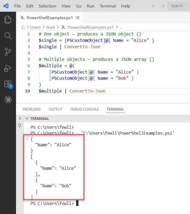Viewport: 190px width, 214px height.
Task: Click the fewli breadcrumb segment
Action: (50, 27)
